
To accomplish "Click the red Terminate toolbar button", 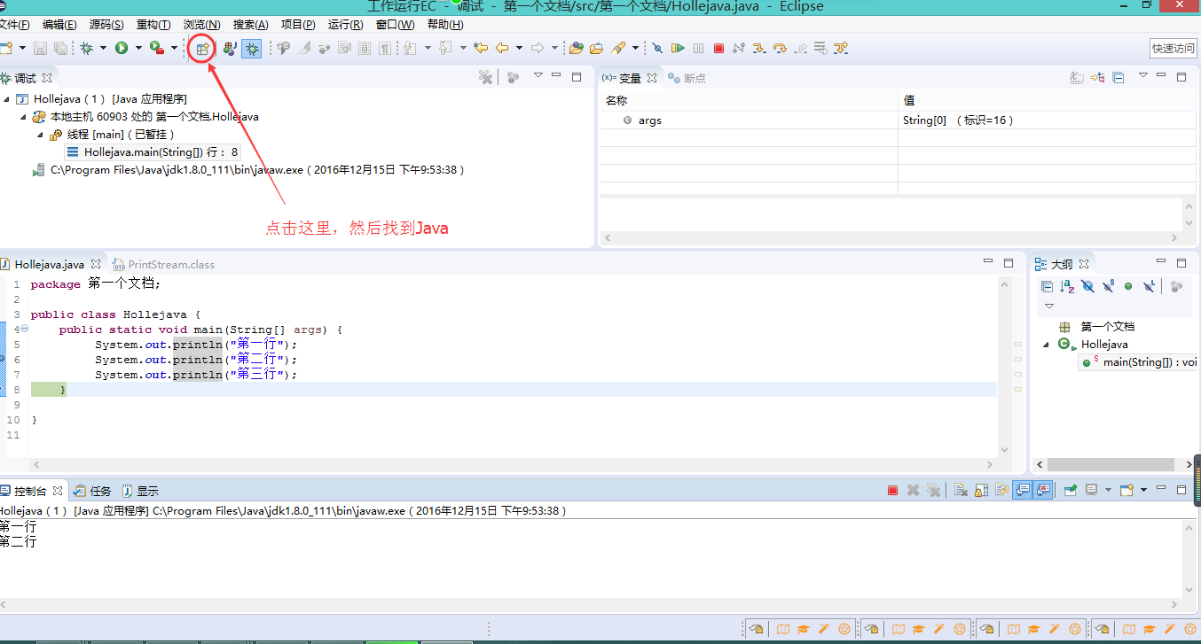I will pyautogui.click(x=718, y=48).
